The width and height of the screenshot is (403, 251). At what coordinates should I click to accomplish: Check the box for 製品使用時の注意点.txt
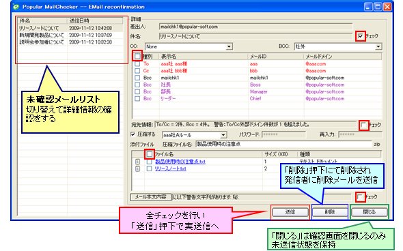pos(150,162)
